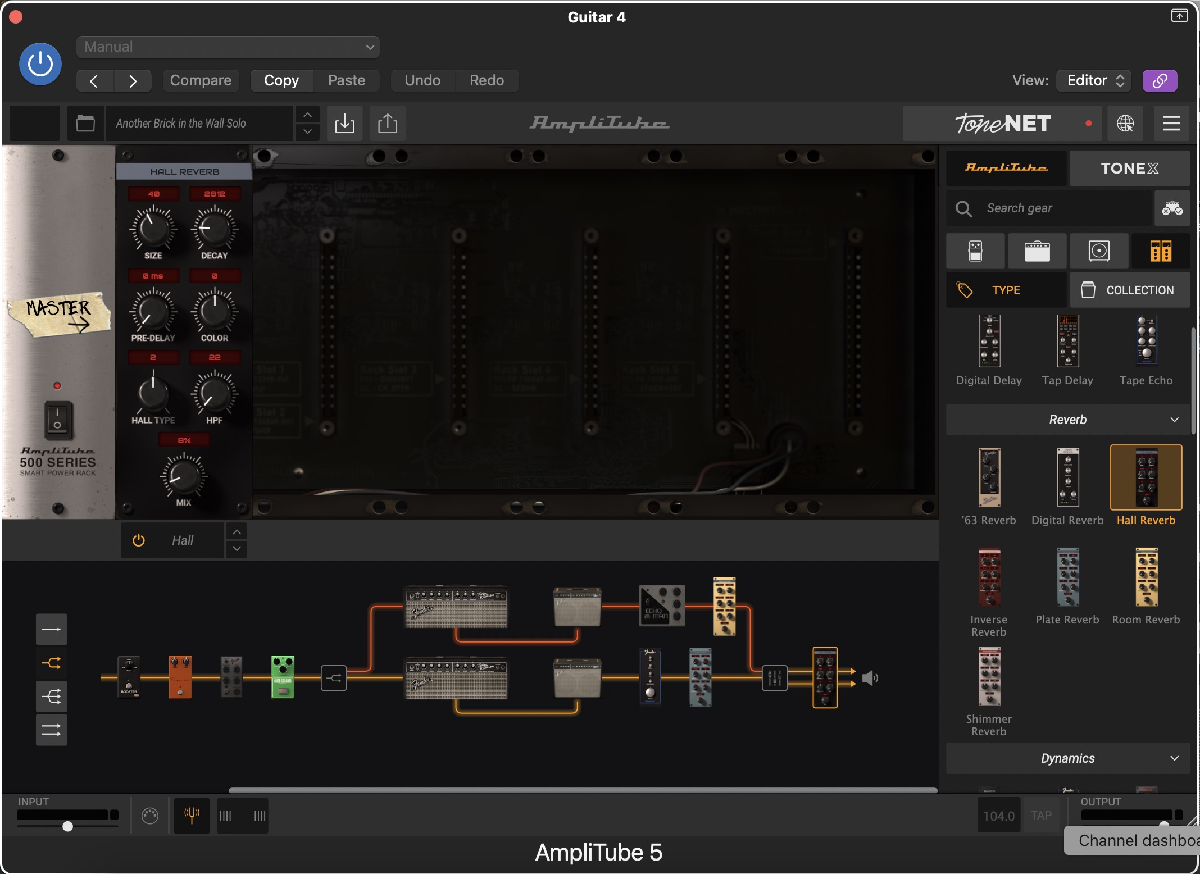Open the ToneNET panel

1003,123
